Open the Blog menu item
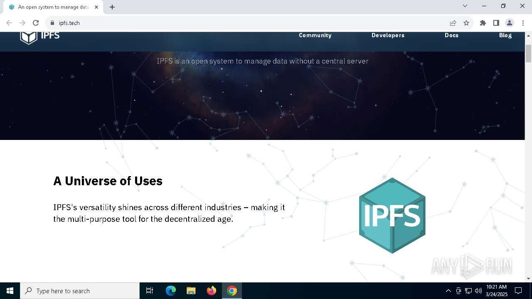This screenshot has height=299, width=532. tap(505, 35)
